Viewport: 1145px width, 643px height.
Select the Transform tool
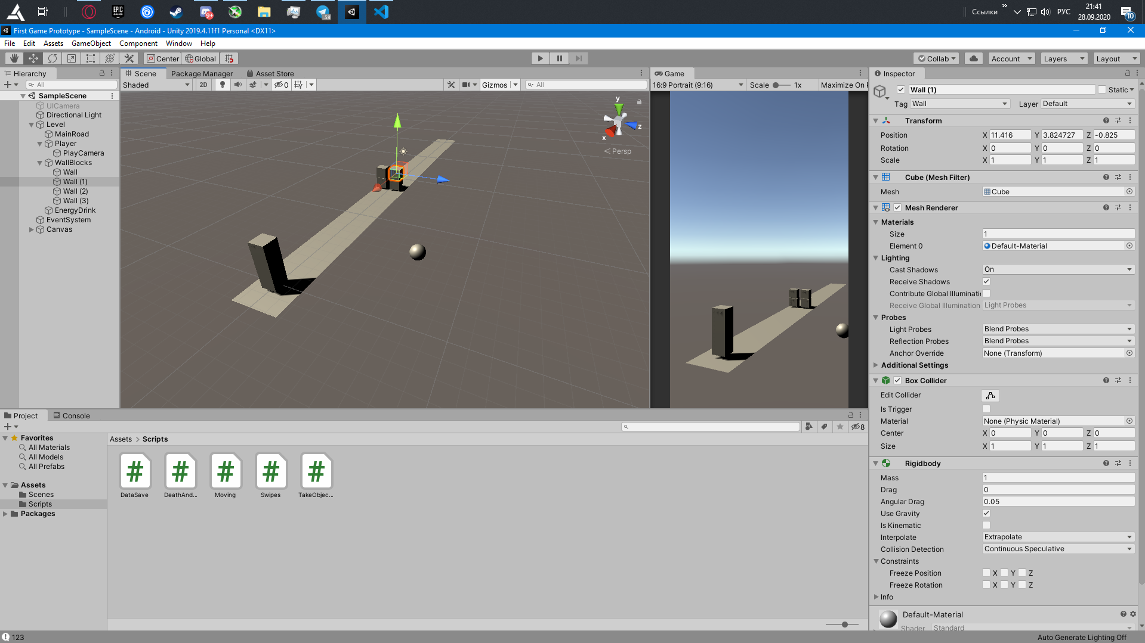110,58
